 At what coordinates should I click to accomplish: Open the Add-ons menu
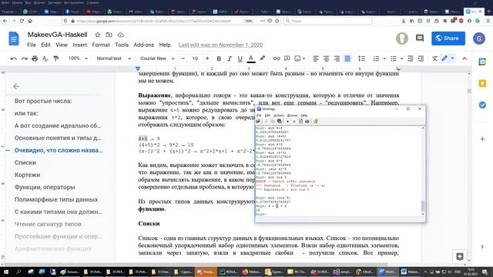(x=144, y=45)
